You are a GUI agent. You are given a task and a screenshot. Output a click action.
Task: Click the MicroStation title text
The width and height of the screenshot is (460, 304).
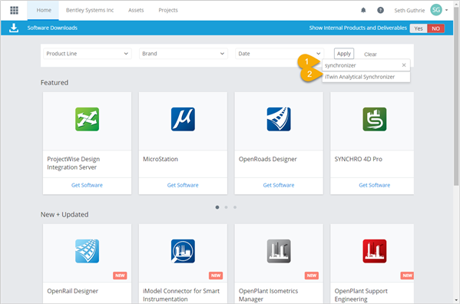(161, 159)
